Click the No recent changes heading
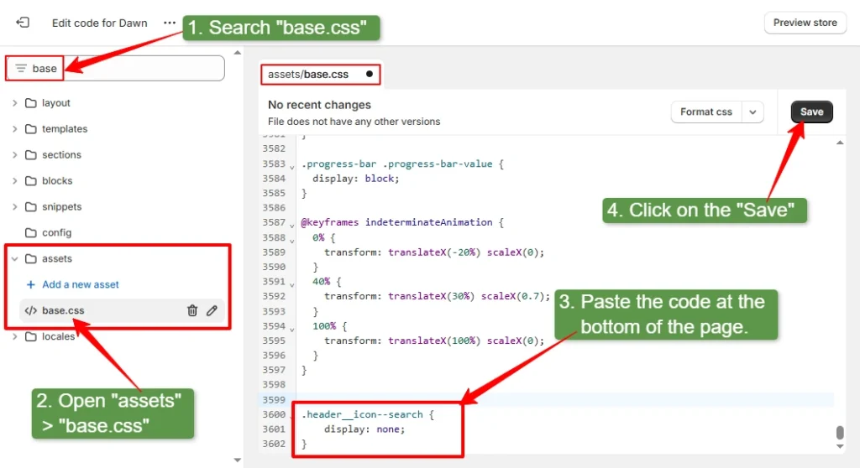The image size is (860, 468). [x=319, y=105]
